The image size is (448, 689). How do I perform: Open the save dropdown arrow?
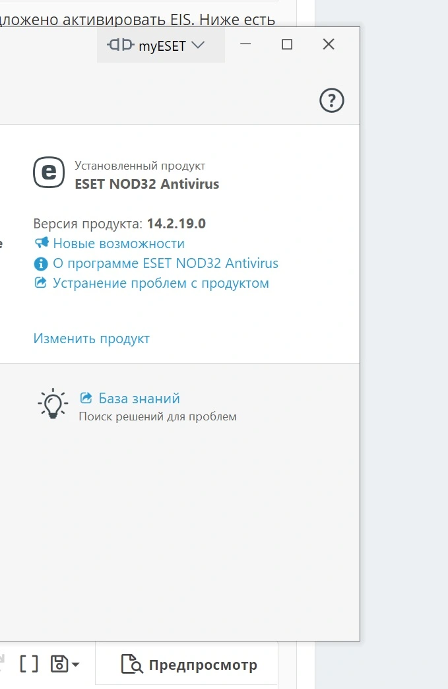click(x=75, y=665)
